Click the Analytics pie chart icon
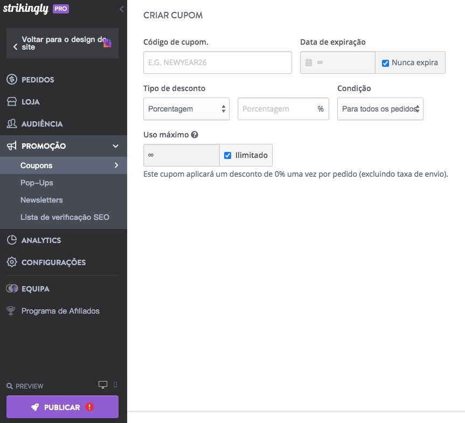 coord(12,240)
